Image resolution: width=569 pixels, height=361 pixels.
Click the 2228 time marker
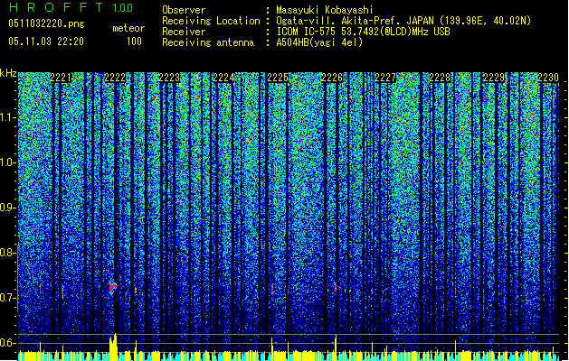point(440,78)
